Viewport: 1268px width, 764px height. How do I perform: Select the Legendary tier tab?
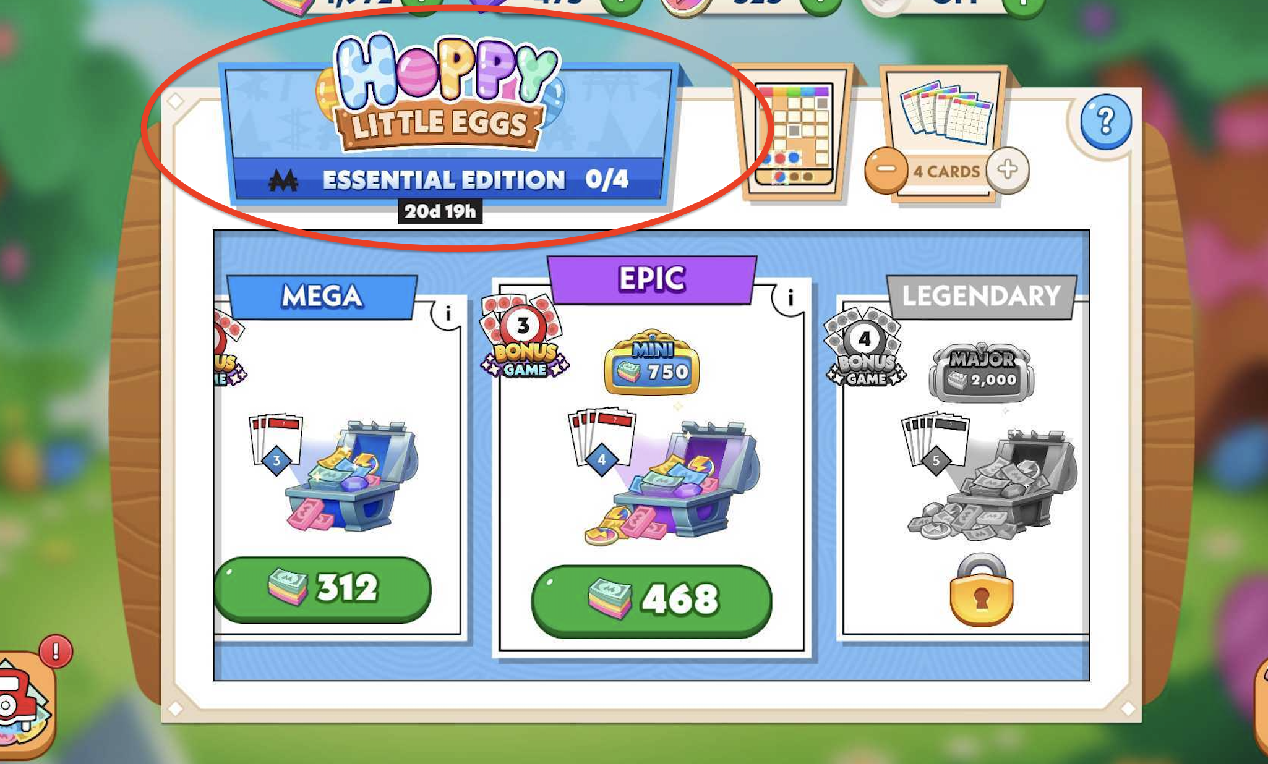click(982, 296)
